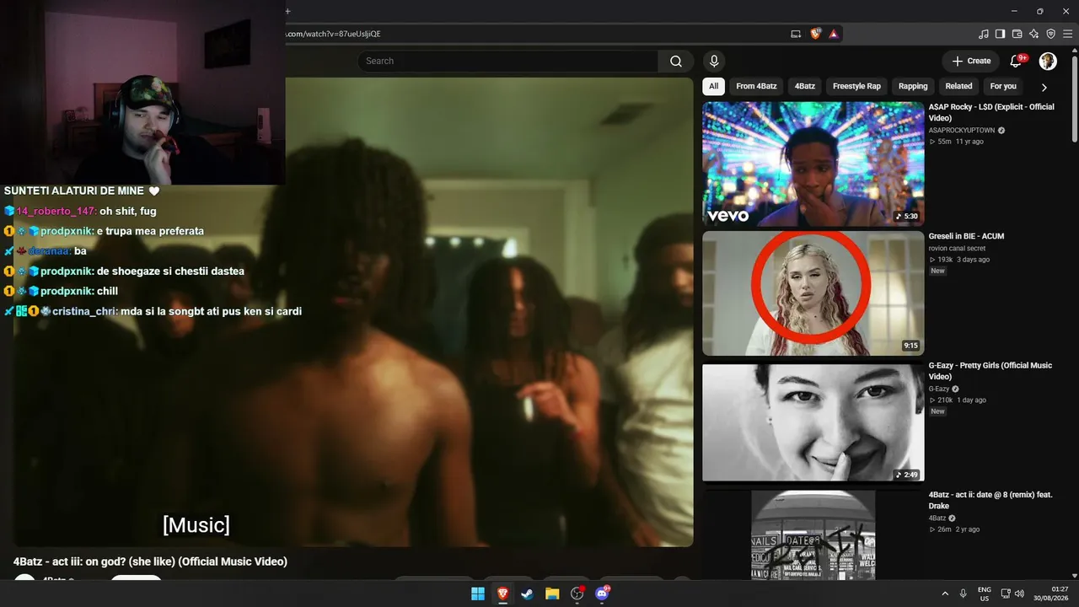Show more filter chips with right chevron
Screen dimensions: 1079x607
[x=1044, y=87]
